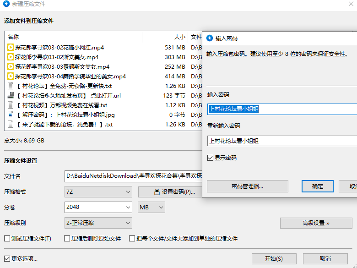Click the 开始(S) button
Viewport: 357px width, 268px height.
[x=274, y=258]
